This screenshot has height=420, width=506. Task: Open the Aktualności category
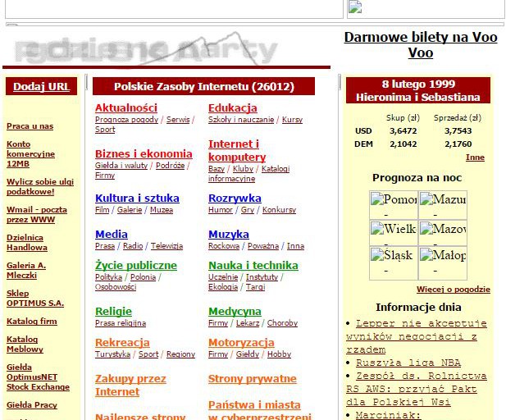pyautogui.click(x=125, y=107)
